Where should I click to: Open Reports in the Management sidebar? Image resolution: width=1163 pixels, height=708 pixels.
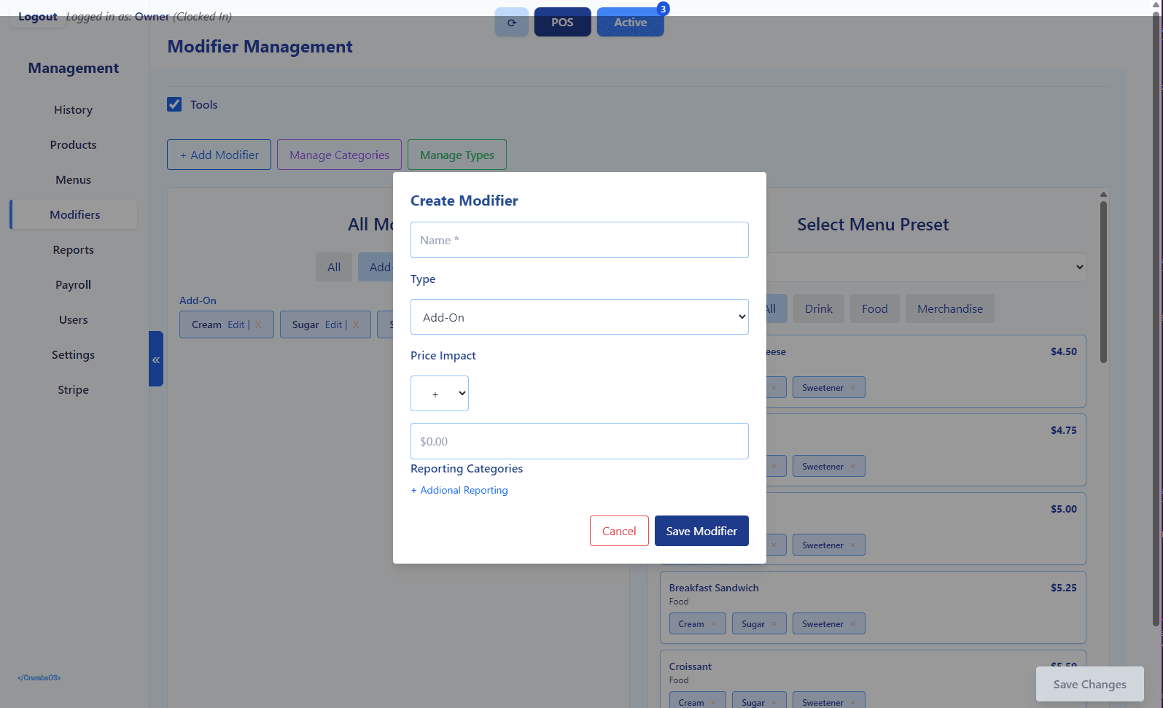coord(73,250)
